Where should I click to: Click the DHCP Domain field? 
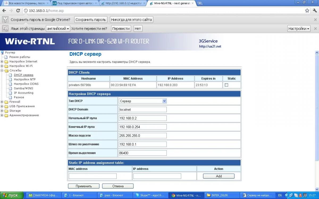click(142, 110)
